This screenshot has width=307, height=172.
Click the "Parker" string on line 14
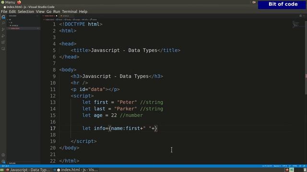[x=126, y=109]
